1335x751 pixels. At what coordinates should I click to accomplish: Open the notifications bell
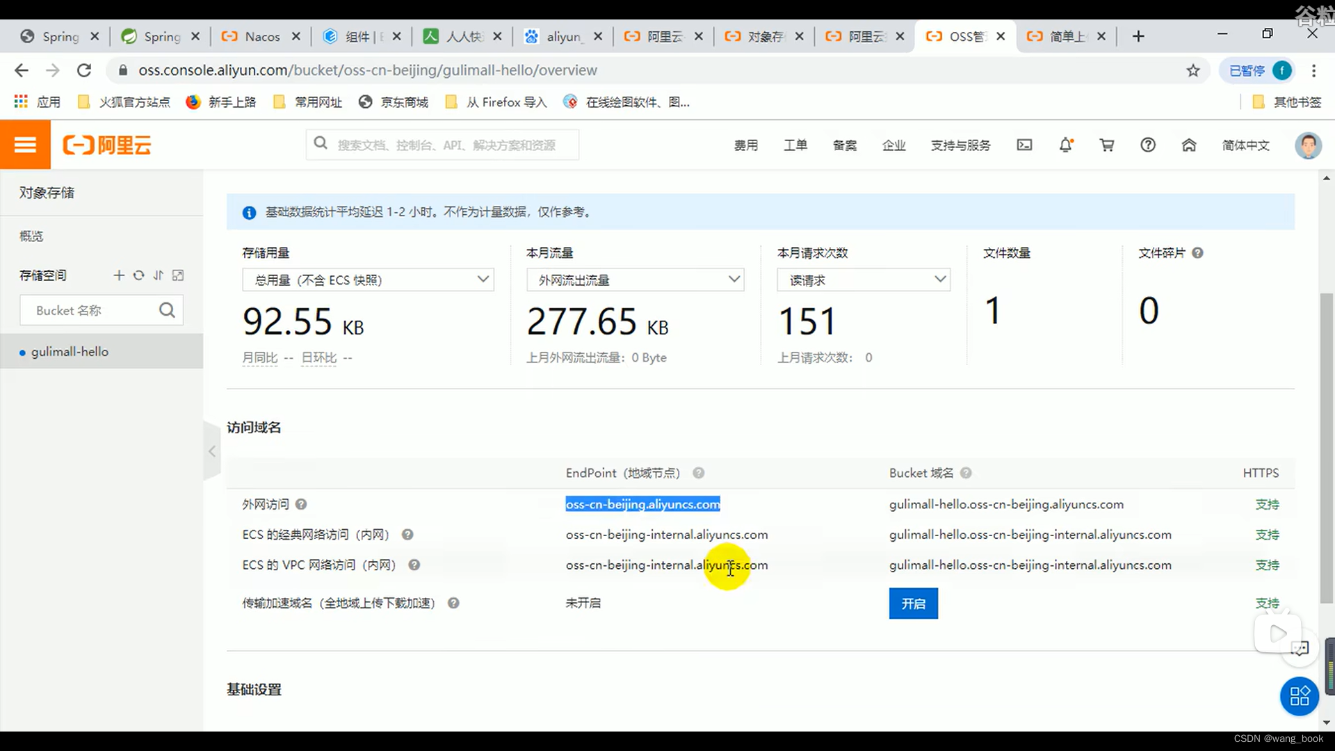tap(1066, 145)
